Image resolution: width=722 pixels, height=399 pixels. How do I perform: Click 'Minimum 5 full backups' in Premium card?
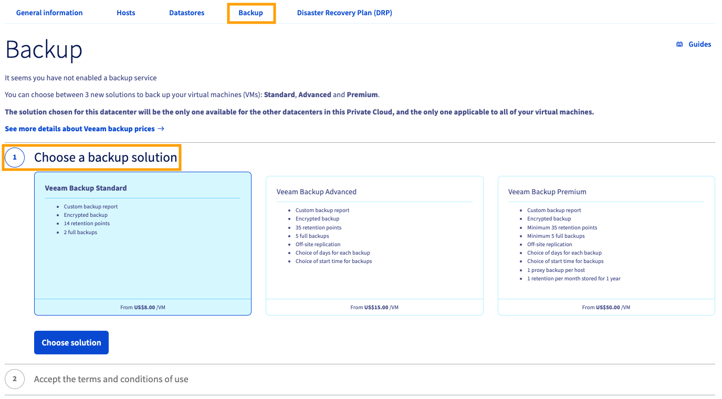556,236
